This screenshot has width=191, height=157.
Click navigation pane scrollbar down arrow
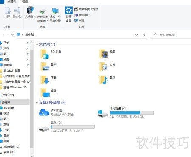(31, 156)
